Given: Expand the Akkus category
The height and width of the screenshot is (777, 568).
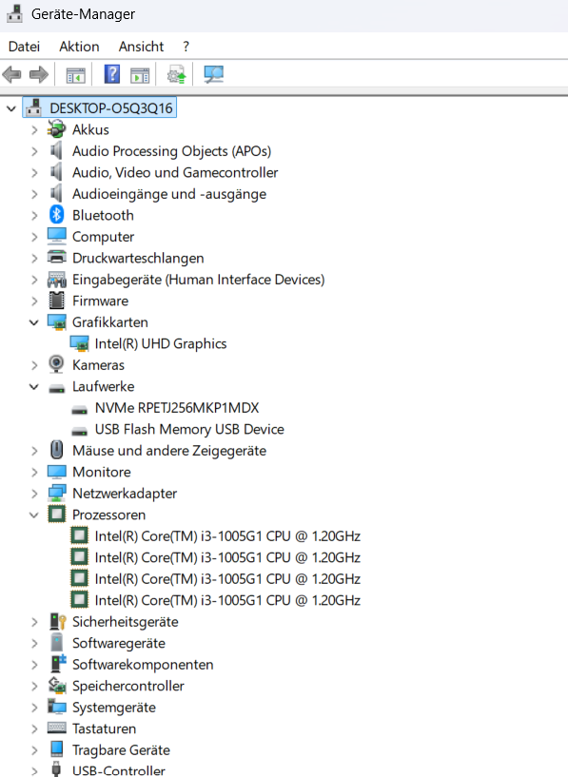Looking at the screenshot, I should [33, 130].
